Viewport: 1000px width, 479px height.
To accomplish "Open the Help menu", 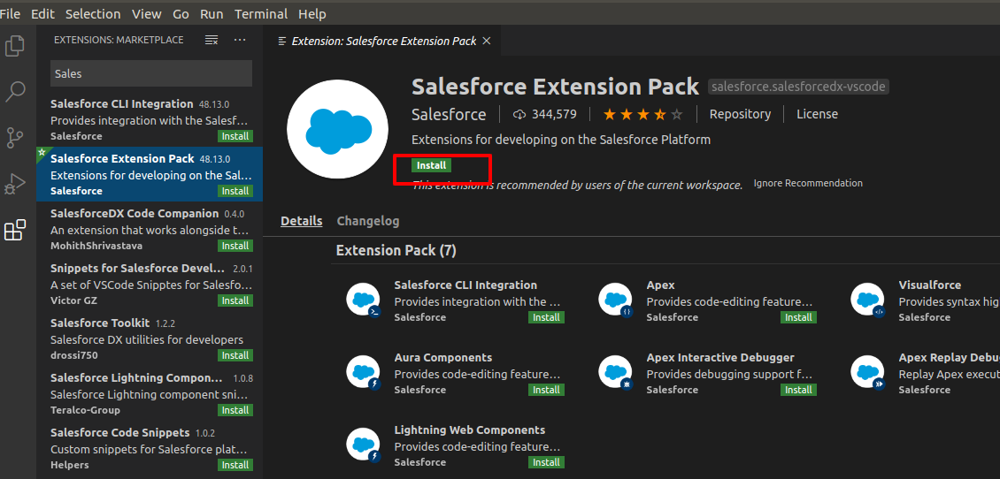I will click(x=312, y=13).
